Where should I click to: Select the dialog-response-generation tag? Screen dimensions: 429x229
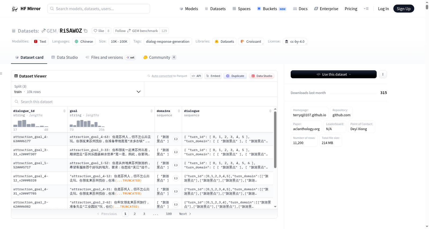pos(168,41)
